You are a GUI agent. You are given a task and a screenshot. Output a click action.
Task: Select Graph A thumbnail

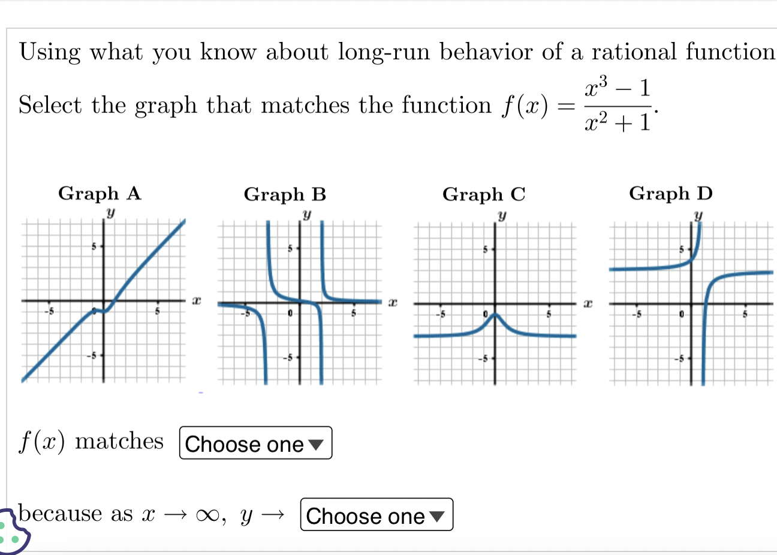tap(102, 300)
